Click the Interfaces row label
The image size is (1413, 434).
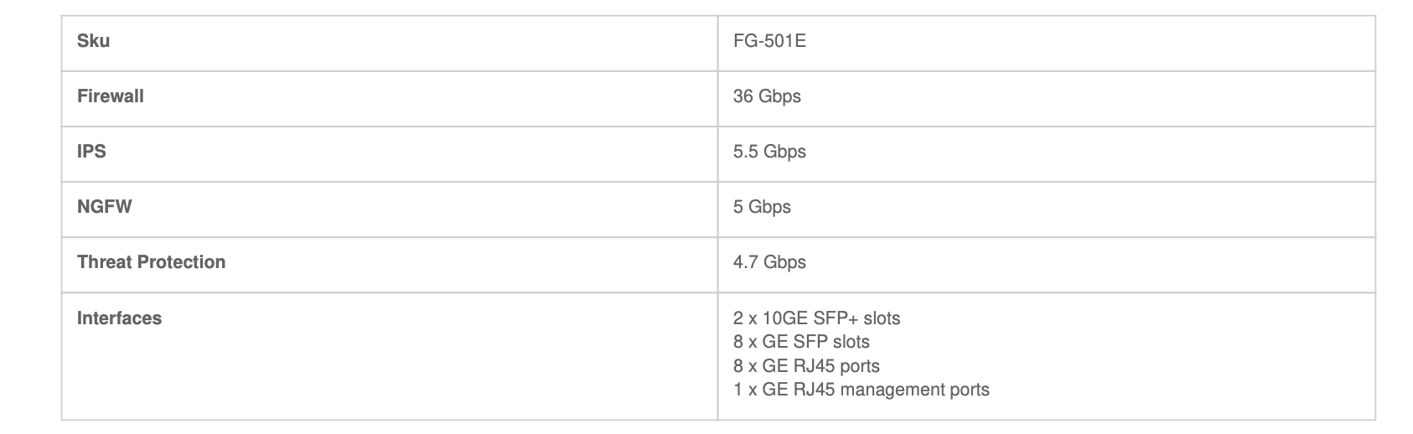click(119, 318)
